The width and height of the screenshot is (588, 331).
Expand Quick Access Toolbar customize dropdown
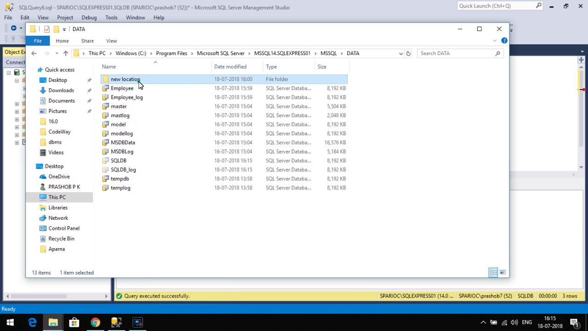pyautogui.click(x=64, y=29)
